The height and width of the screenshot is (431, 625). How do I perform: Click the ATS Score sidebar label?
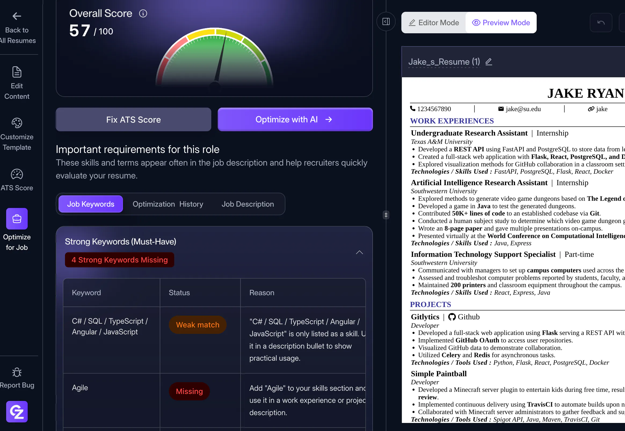[x=17, y=188]
